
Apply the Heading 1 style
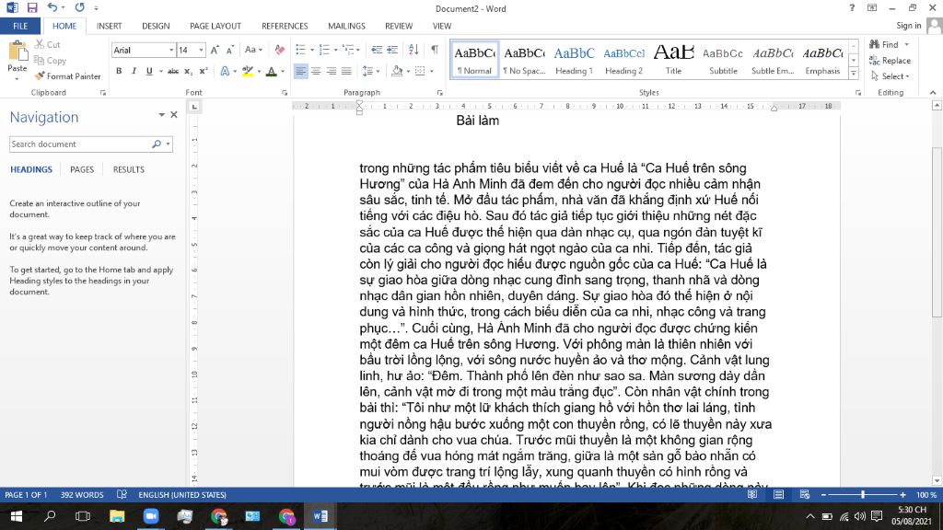[574, 60]
